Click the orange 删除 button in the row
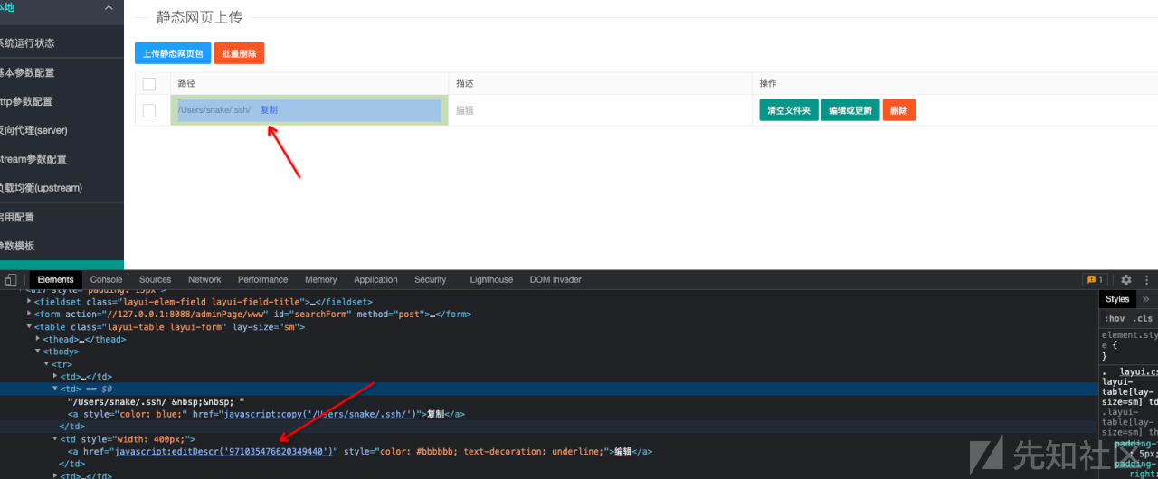This screenshot has width=1158, height=479. (899, 110)
